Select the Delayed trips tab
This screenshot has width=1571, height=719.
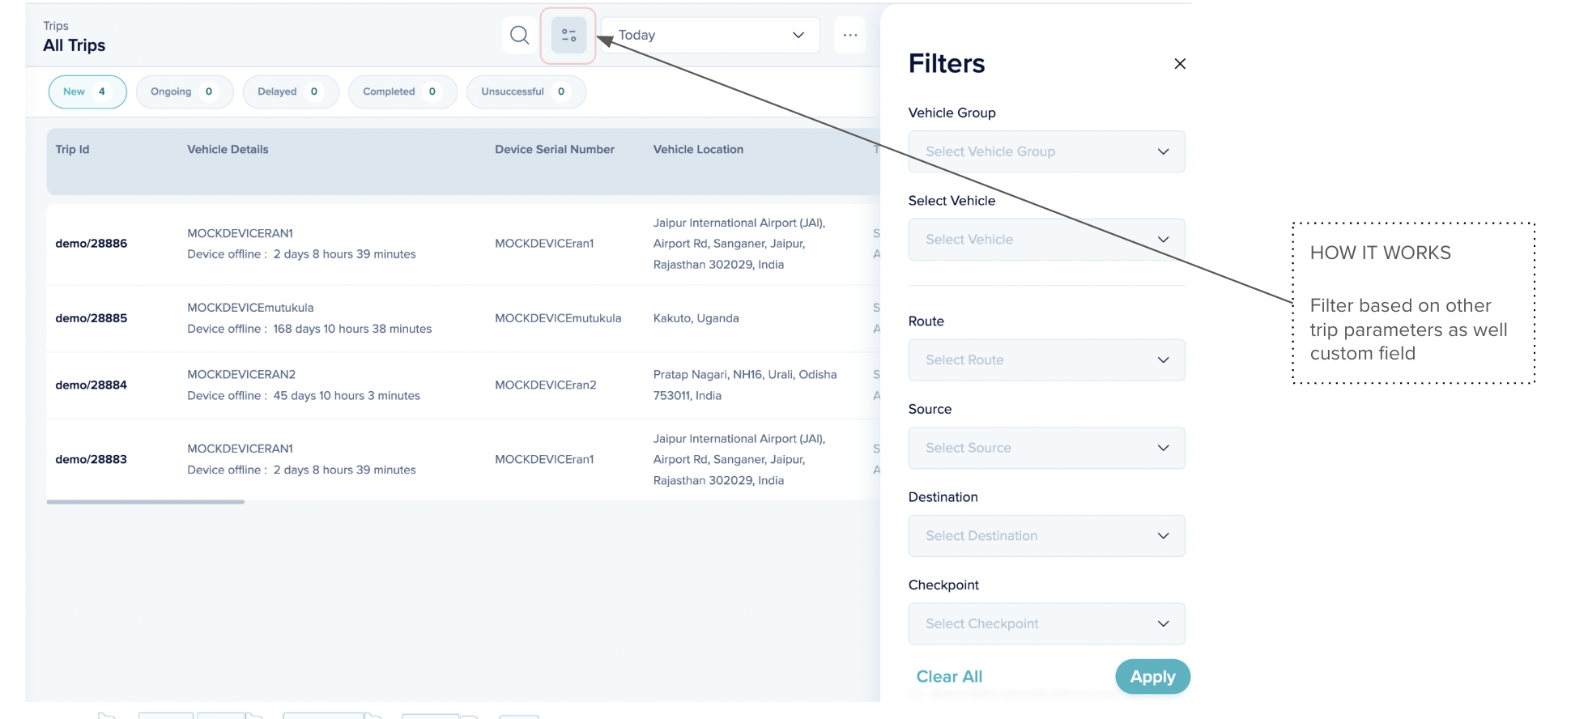click(290, 91)
